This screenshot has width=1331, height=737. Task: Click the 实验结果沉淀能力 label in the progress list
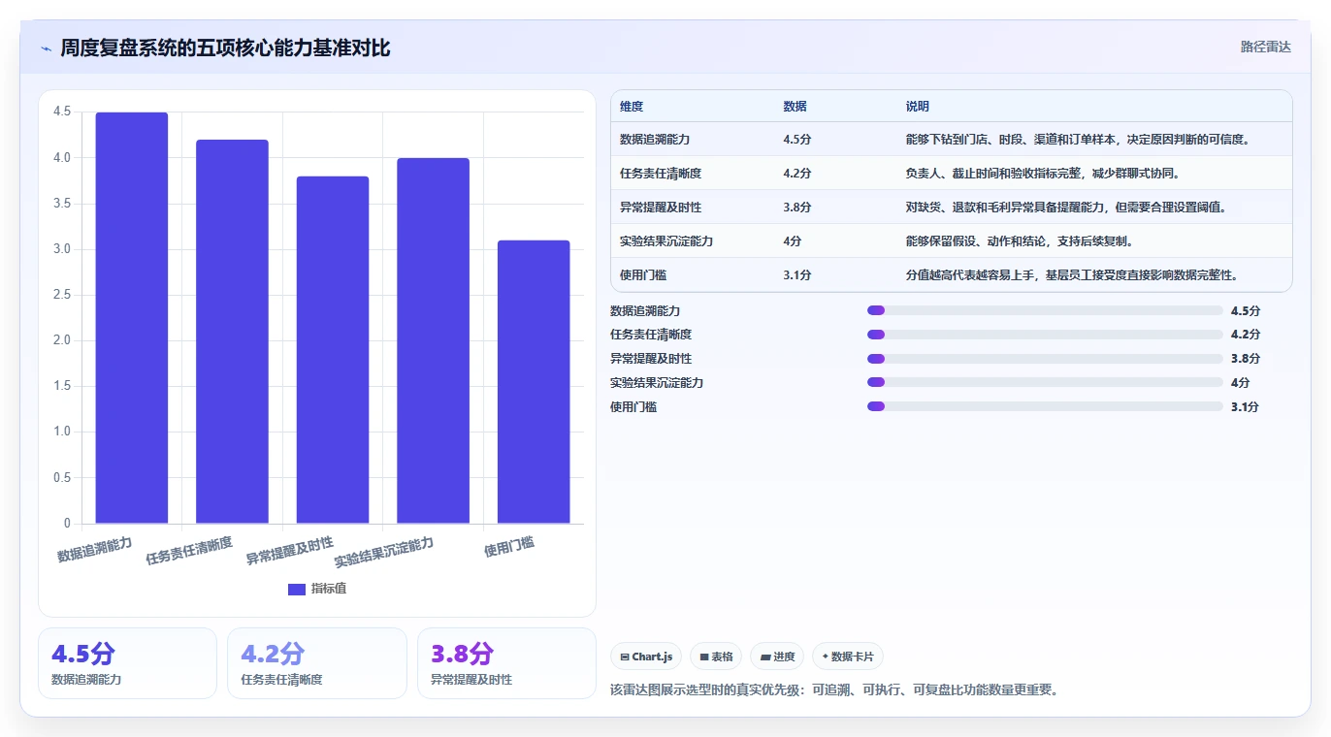657,383
